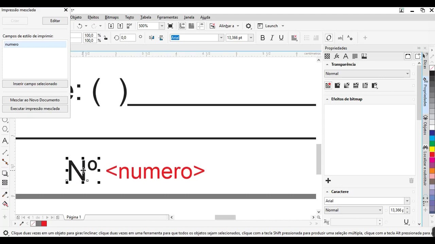Switch to Página 1 tab
Viewport: 435px width, 244px height.
[74, 217]
